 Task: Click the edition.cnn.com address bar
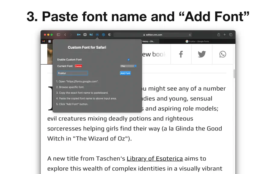pyautogui.click(x=153, y=35)
